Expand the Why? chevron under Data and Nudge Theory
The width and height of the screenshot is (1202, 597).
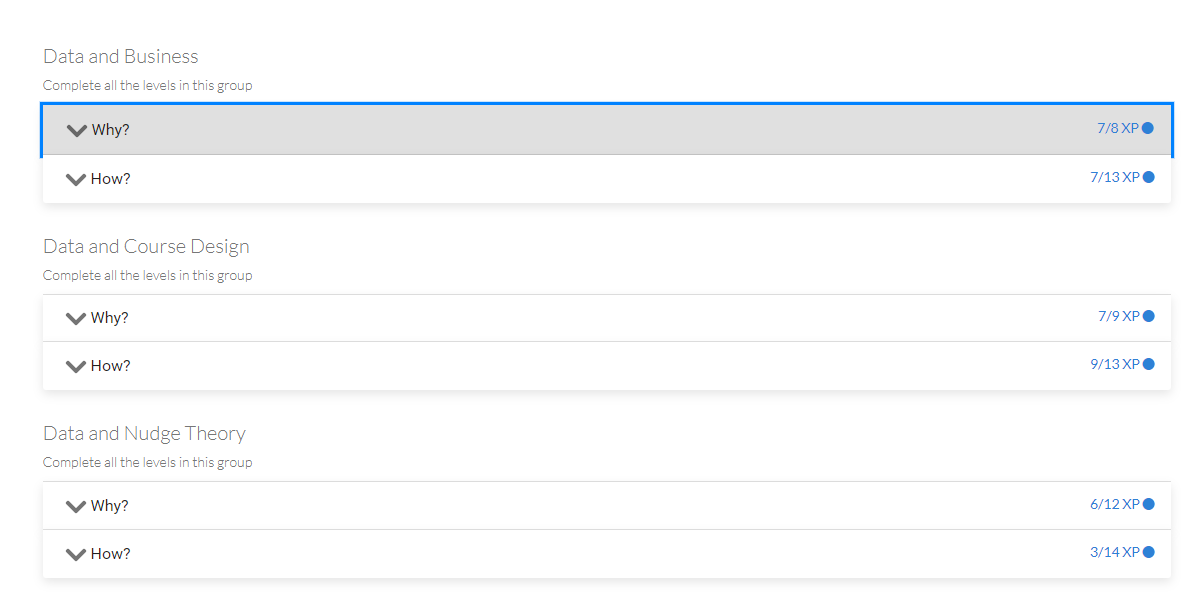[76, 506]
